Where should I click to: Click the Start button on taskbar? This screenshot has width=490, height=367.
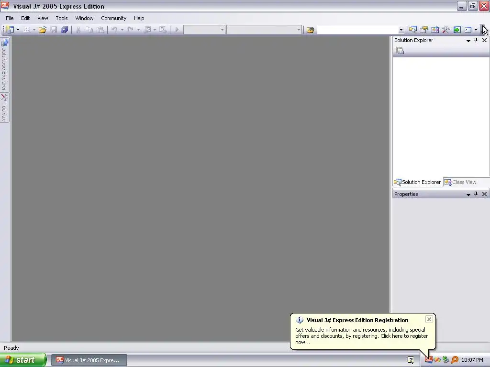[23, 360]
